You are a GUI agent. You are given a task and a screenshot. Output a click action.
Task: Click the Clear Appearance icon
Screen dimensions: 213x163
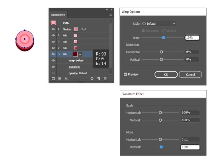click(92, 79)
